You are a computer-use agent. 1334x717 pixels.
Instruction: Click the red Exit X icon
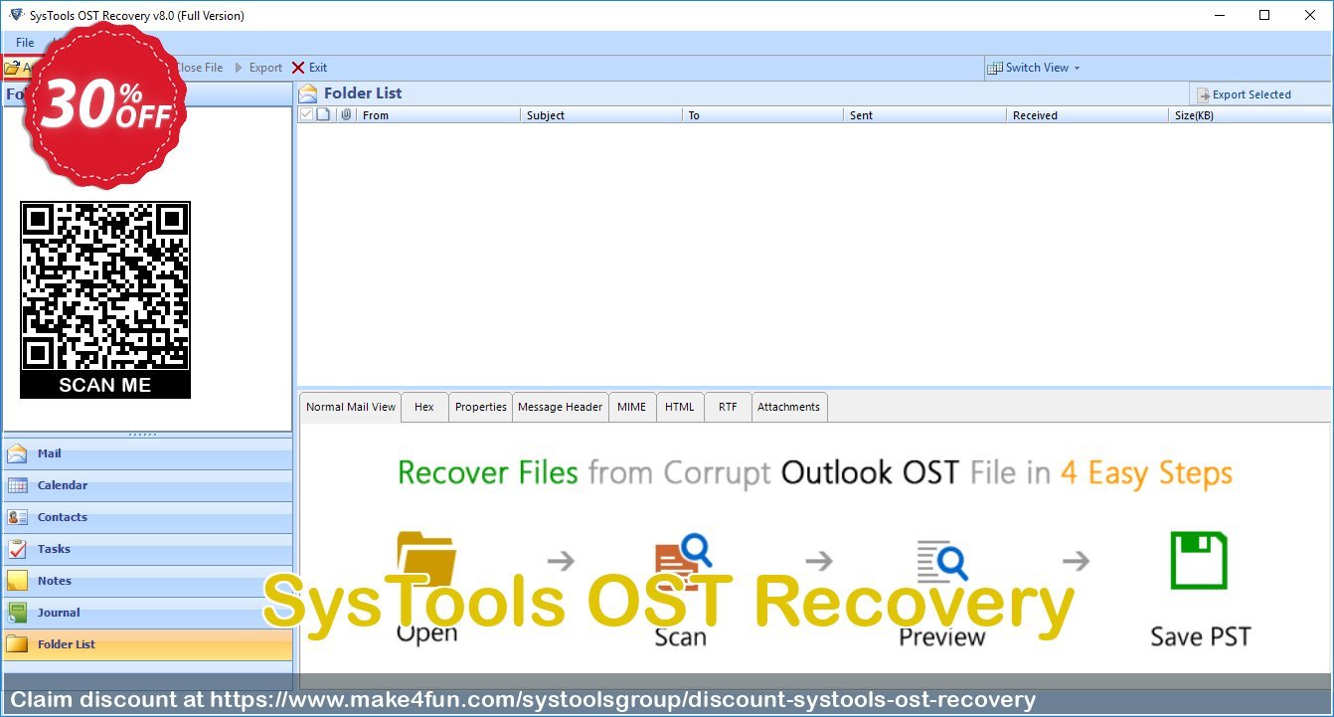point(298,68)
